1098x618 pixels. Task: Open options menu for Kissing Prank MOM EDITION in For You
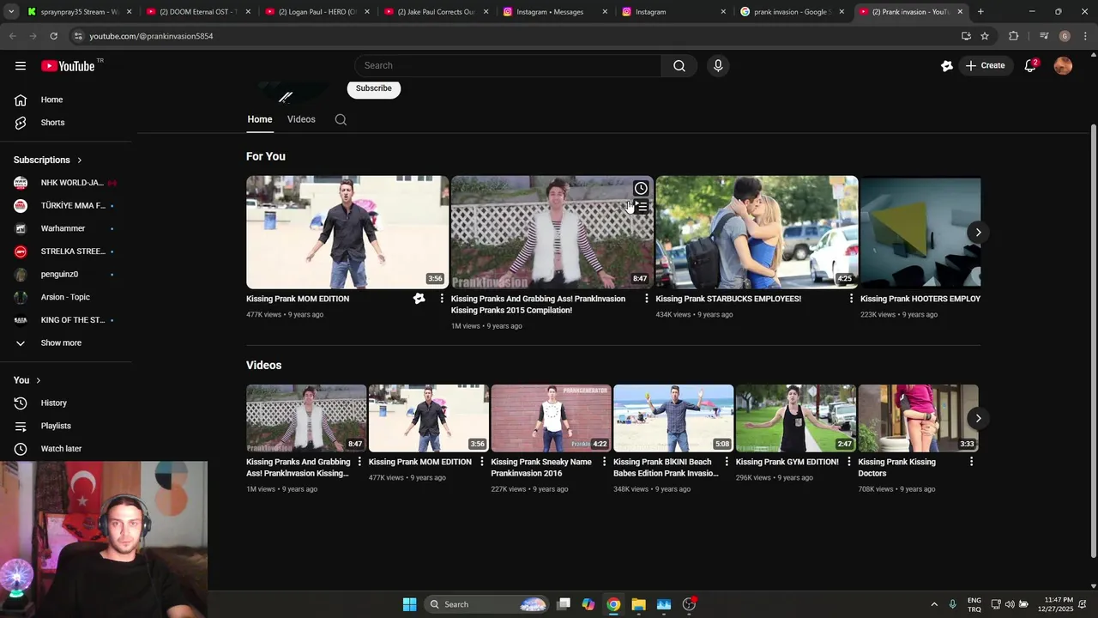click(442, 299)
